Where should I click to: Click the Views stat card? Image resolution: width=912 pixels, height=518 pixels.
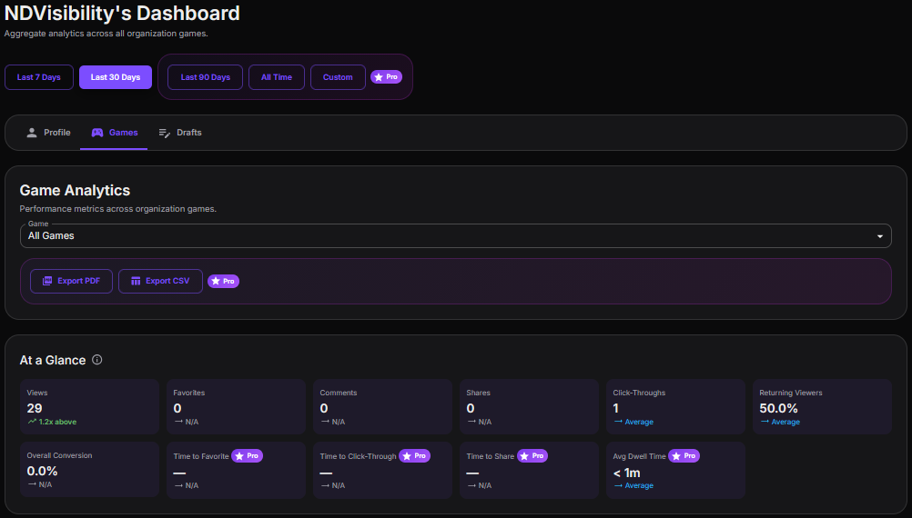(89, 406)
